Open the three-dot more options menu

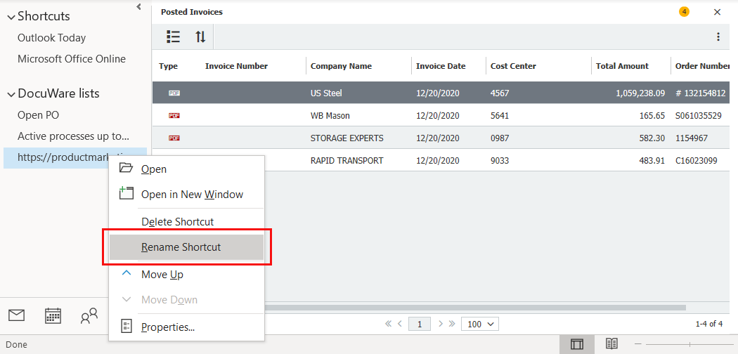(x=718, y=37)
